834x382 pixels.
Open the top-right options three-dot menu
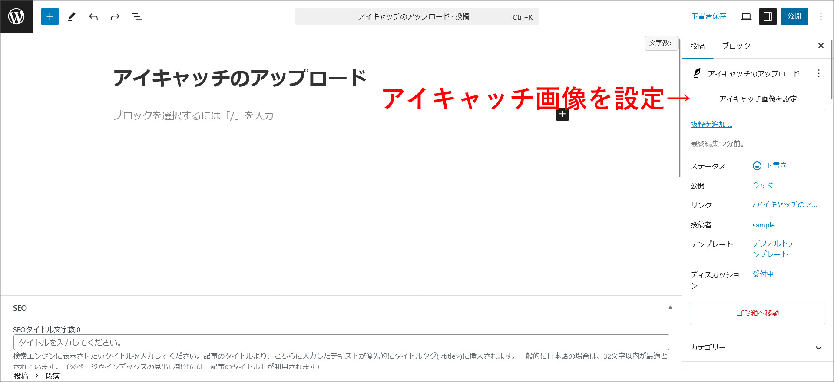pos(821,16)
